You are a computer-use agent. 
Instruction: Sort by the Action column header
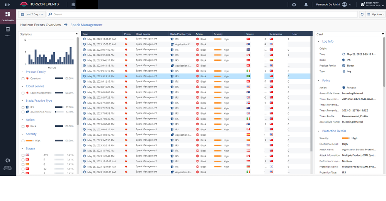tap(203, 34)
